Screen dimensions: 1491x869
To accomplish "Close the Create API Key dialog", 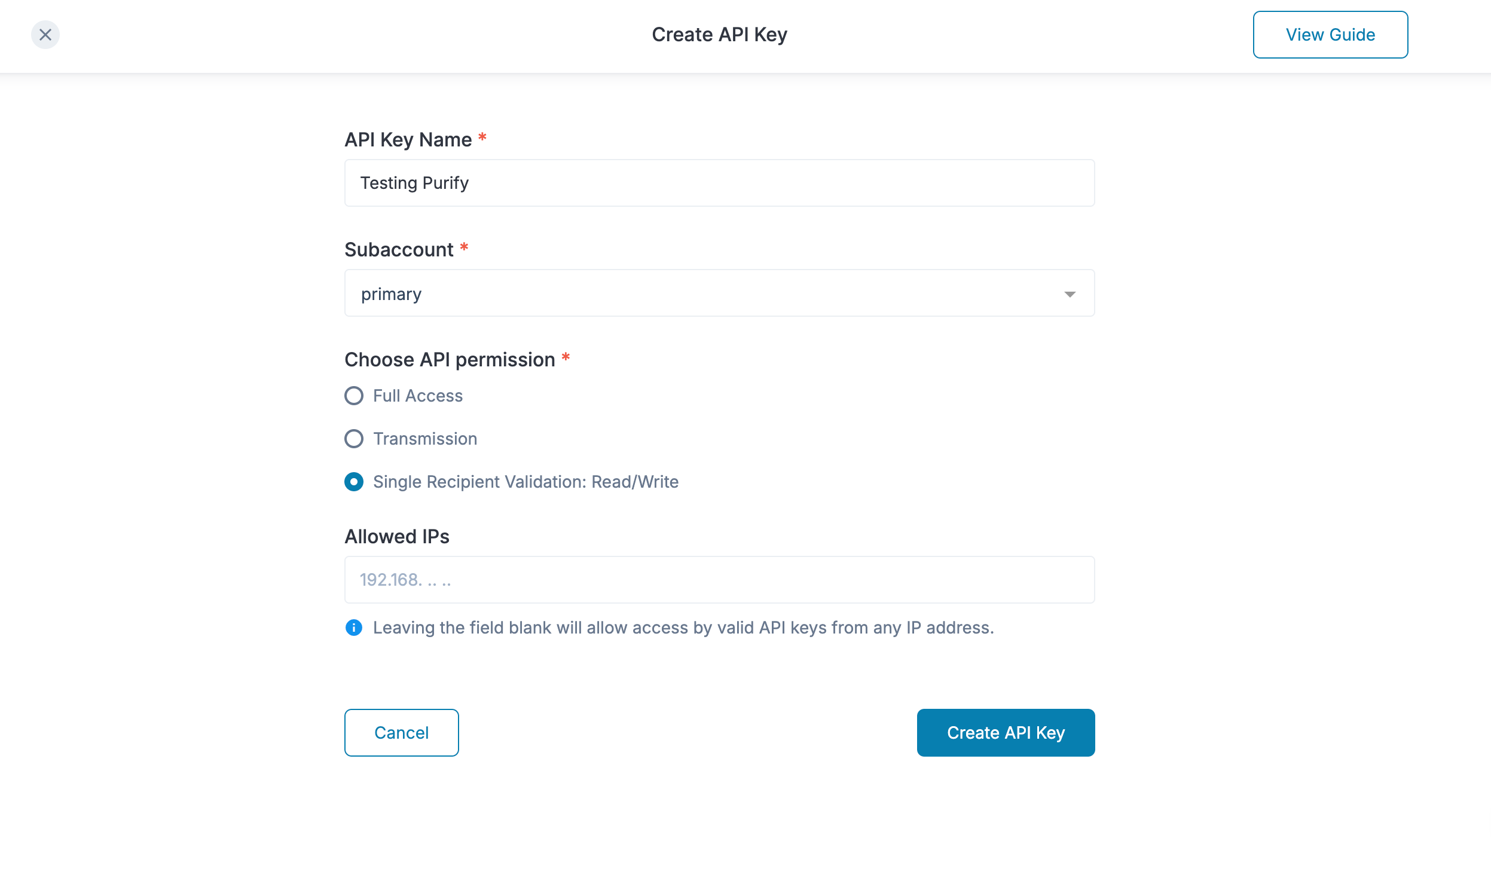I will click(x=45, y=35).
